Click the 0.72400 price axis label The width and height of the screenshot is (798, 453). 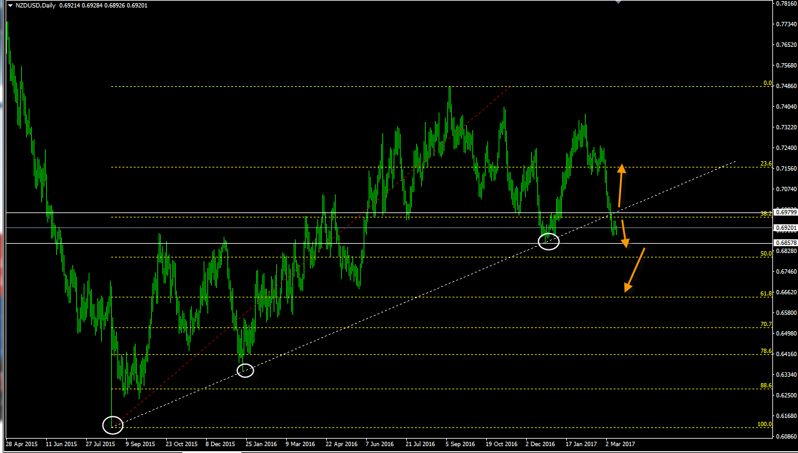pos(786,148)
